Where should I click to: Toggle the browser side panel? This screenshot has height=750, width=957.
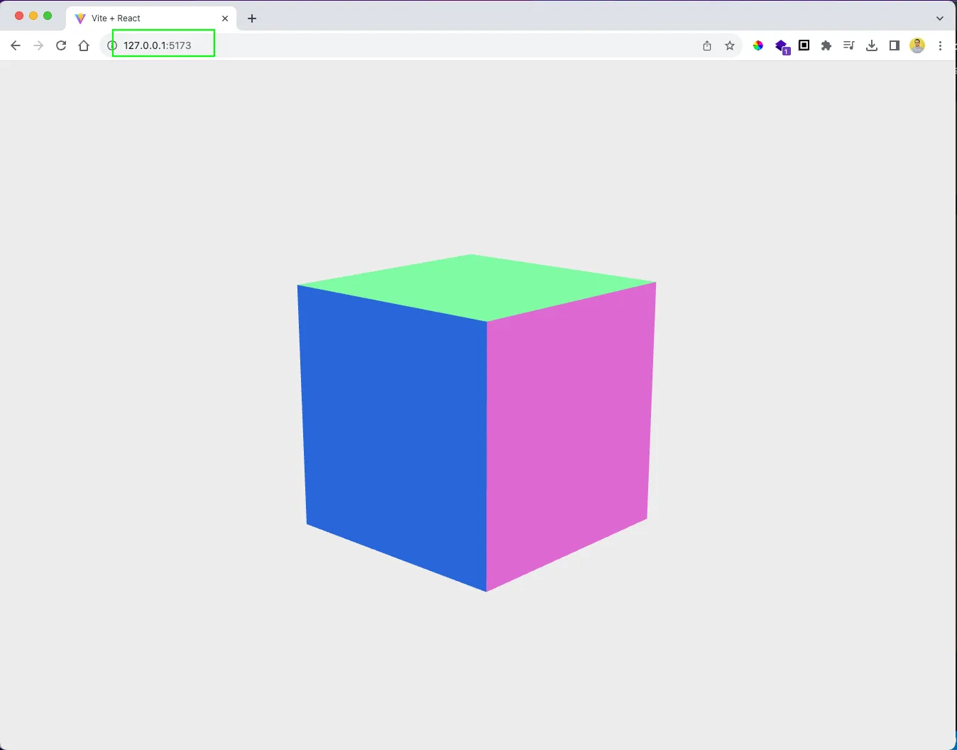pyautogui.click(x=895, y=45)
